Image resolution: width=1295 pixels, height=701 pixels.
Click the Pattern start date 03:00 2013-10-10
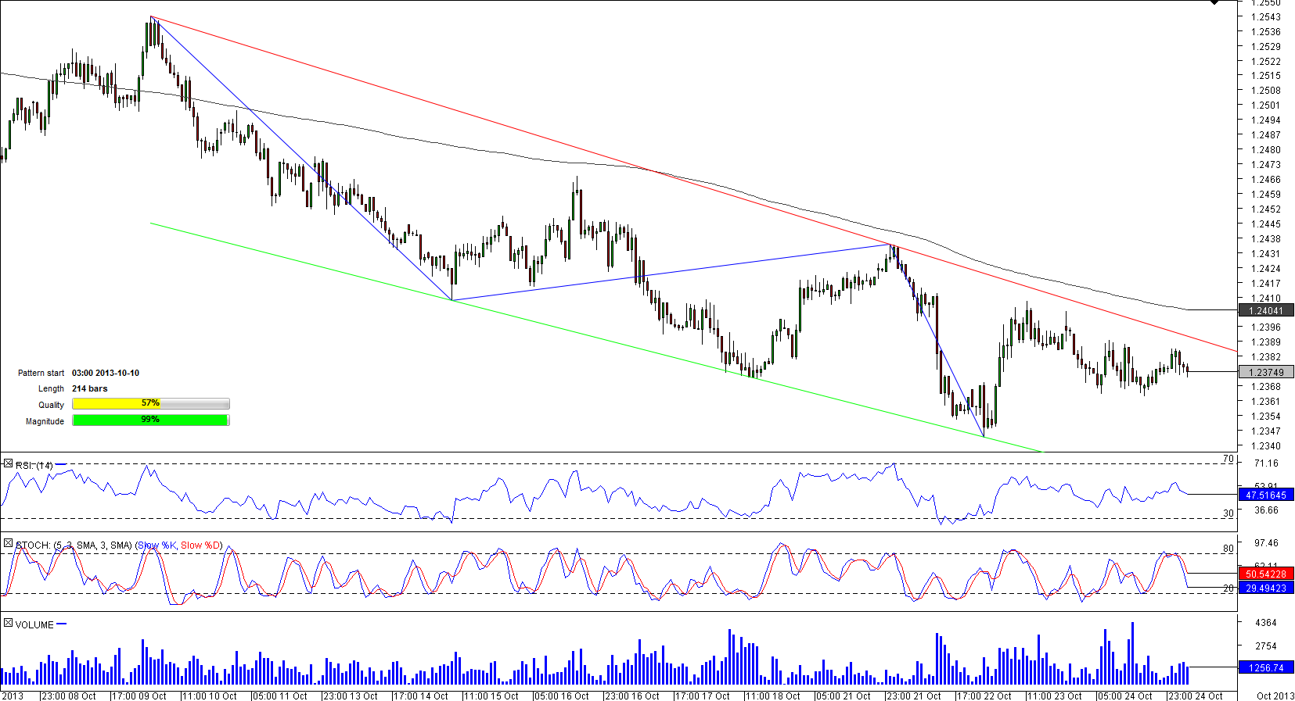click(x=106, y=374)
